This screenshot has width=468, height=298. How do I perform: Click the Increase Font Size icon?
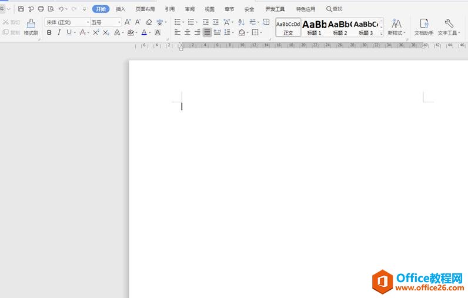128,22
